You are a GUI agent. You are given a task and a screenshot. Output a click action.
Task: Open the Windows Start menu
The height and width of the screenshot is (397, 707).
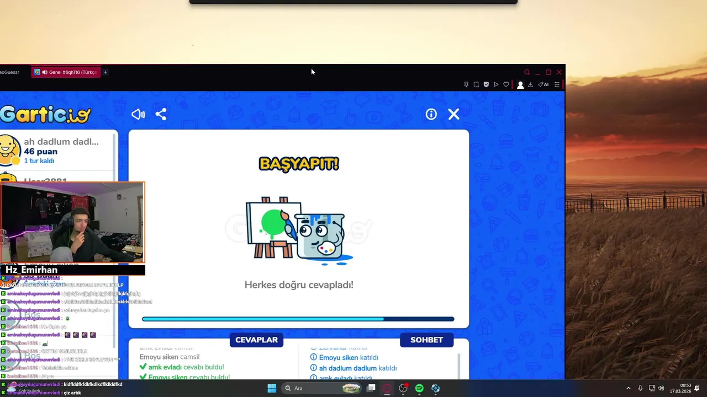tap(272, 388)
